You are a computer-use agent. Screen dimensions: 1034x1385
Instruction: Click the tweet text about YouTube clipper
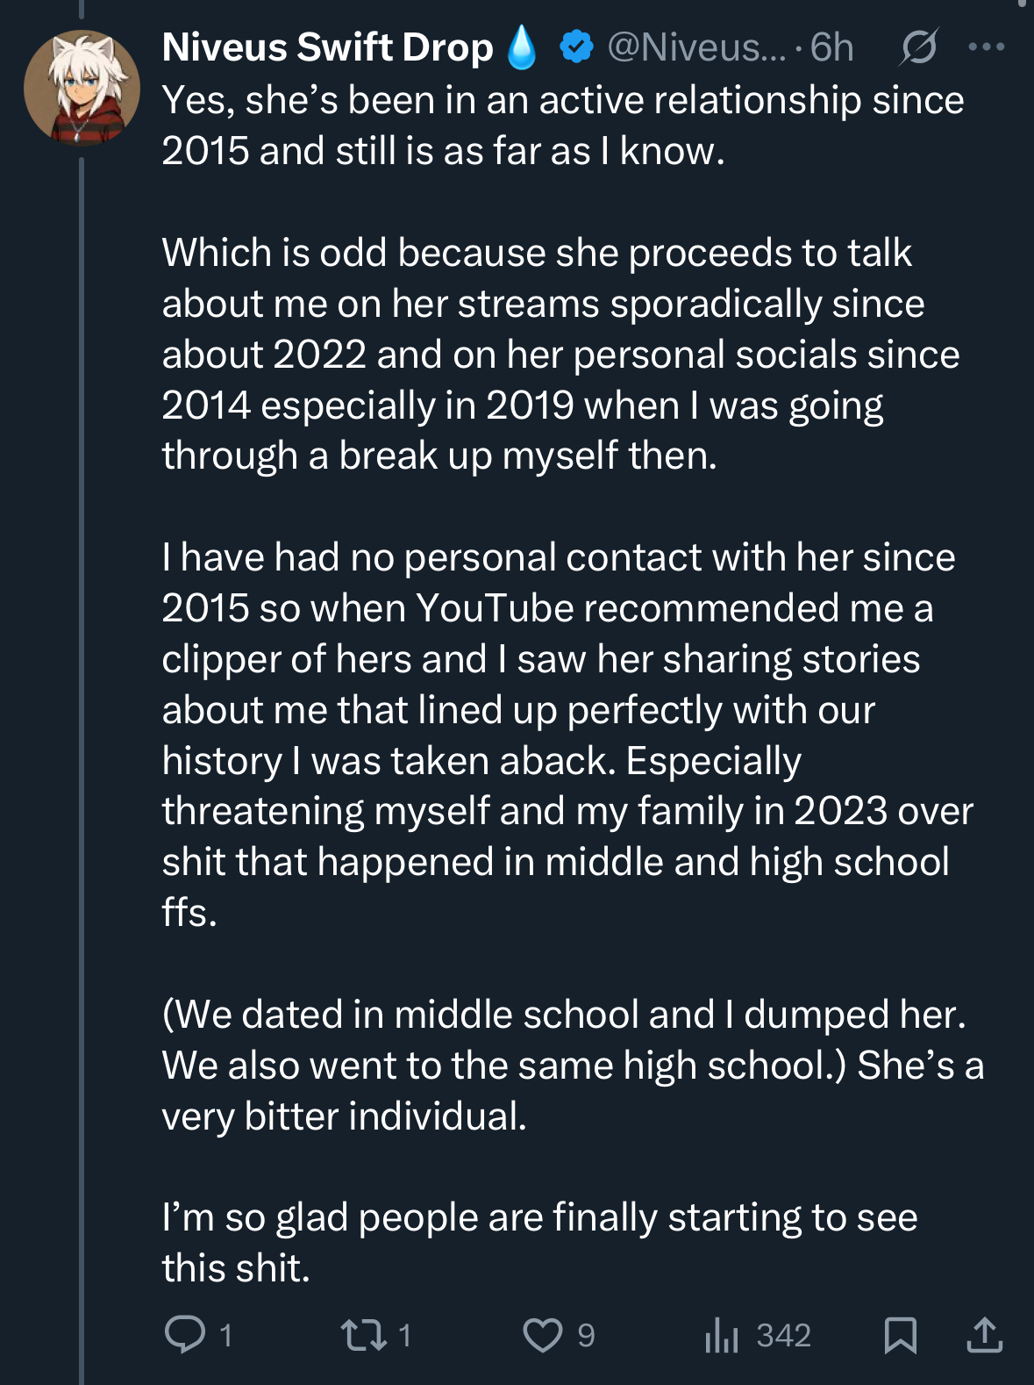tap(567, 734)
